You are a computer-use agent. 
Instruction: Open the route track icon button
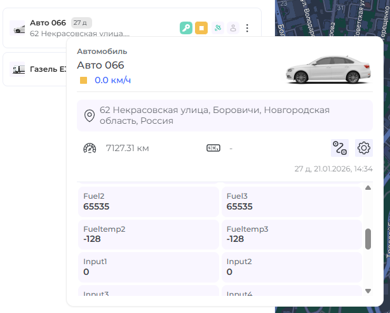[340, 148]
